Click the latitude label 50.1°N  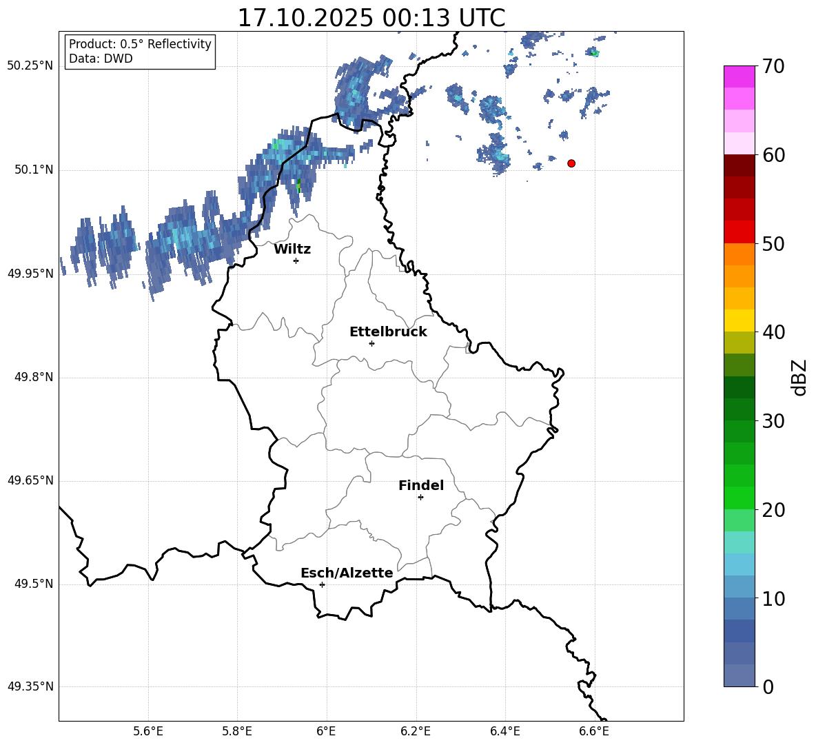pyautogui.click(x=34, y=170)
